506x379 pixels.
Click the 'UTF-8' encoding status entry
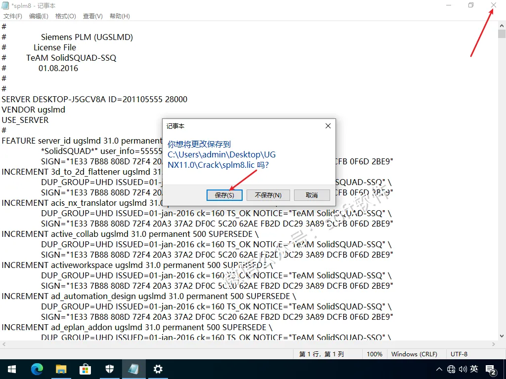(x=459, y=354)
